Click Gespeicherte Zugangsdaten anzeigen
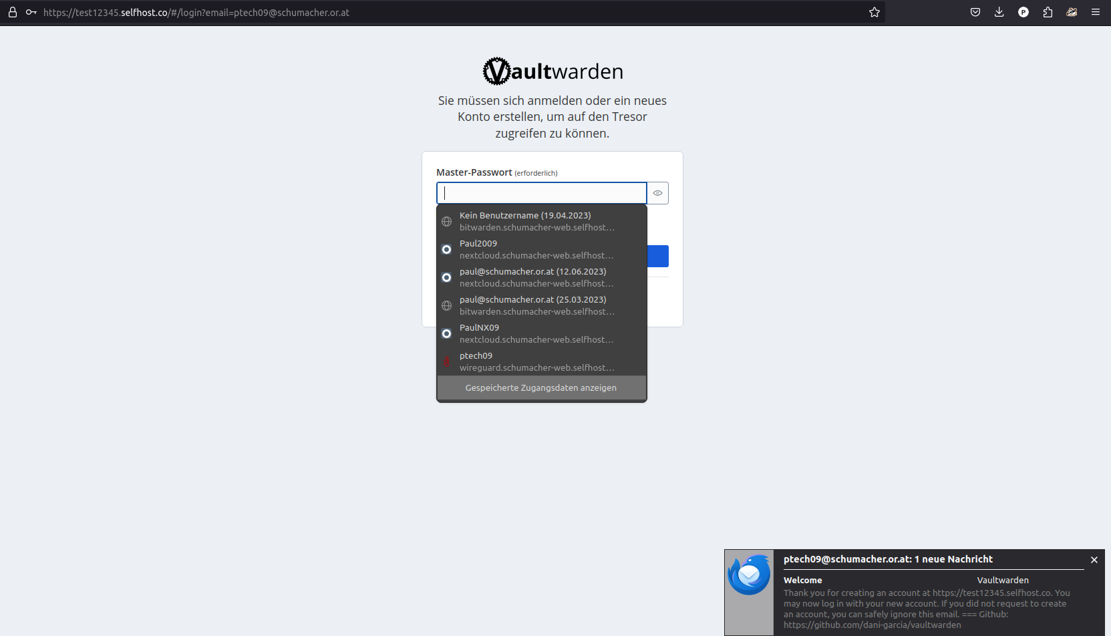 tap(541, 388)
